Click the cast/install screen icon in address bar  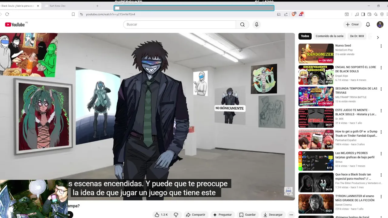[x=279, y=14]
